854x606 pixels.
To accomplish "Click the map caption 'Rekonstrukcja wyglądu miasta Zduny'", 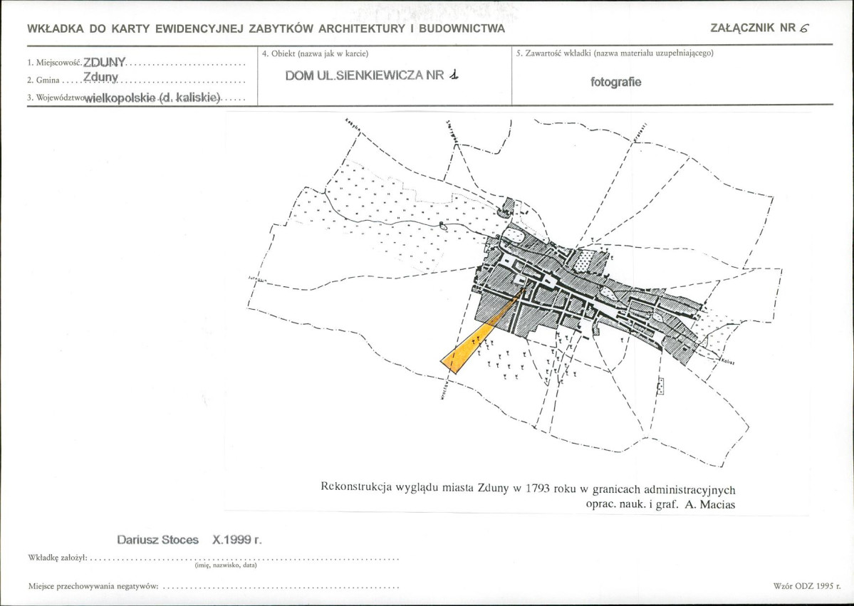I will (416, 487).
